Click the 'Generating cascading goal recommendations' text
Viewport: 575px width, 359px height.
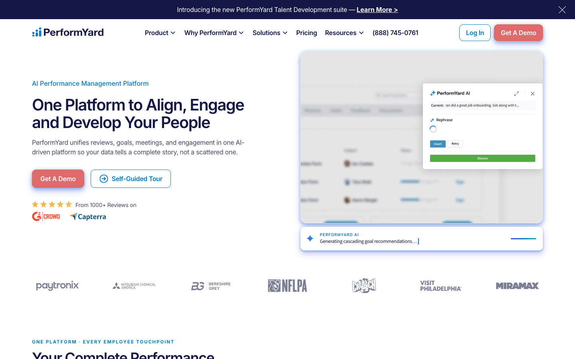click(368, 241)
